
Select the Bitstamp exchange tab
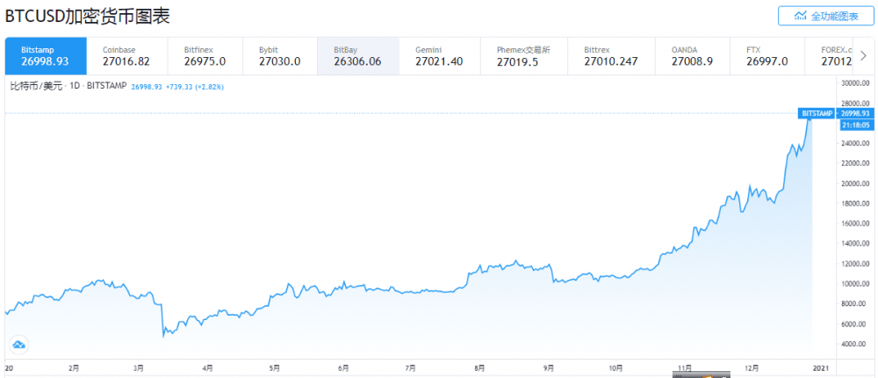tap(46, 56)
